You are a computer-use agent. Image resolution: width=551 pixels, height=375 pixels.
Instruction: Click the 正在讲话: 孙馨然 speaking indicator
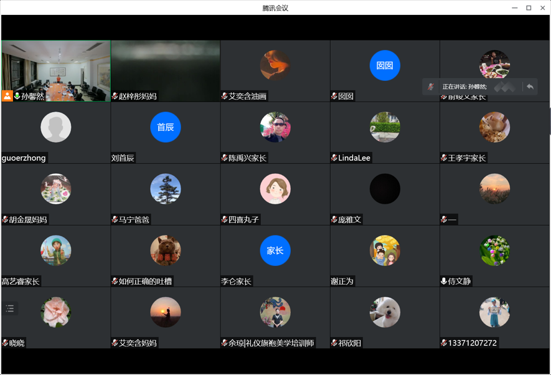click(x=464, y=87)
